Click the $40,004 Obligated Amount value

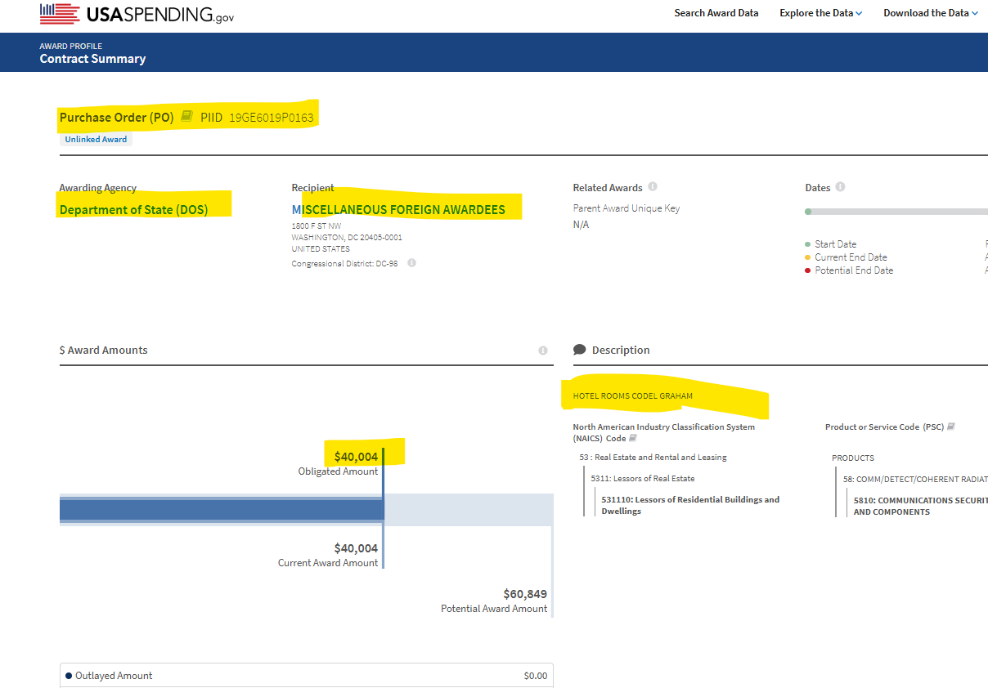pos(357,457)
